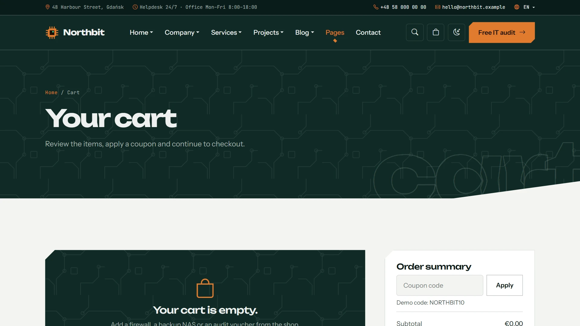Click the Subtotal €0.00 value
The image size is (580, 326).
pyautogui.click(x=514, y=323)
